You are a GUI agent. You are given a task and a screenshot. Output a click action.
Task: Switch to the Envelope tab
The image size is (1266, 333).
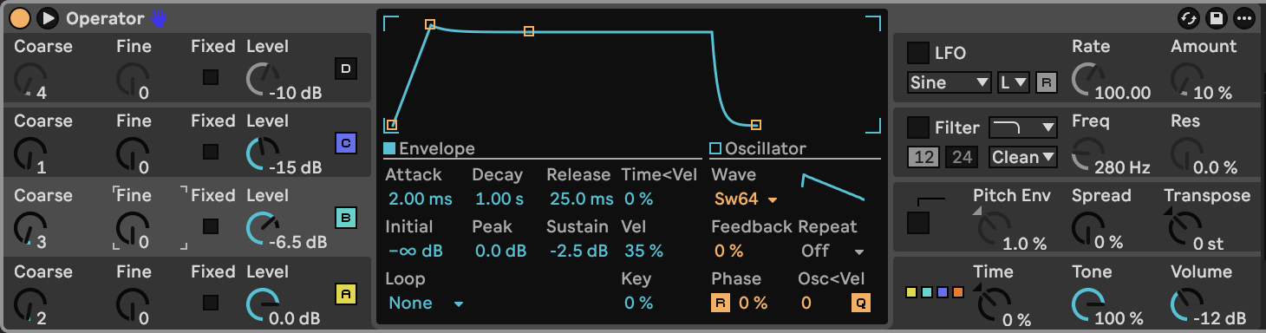[x=429, y=148]
